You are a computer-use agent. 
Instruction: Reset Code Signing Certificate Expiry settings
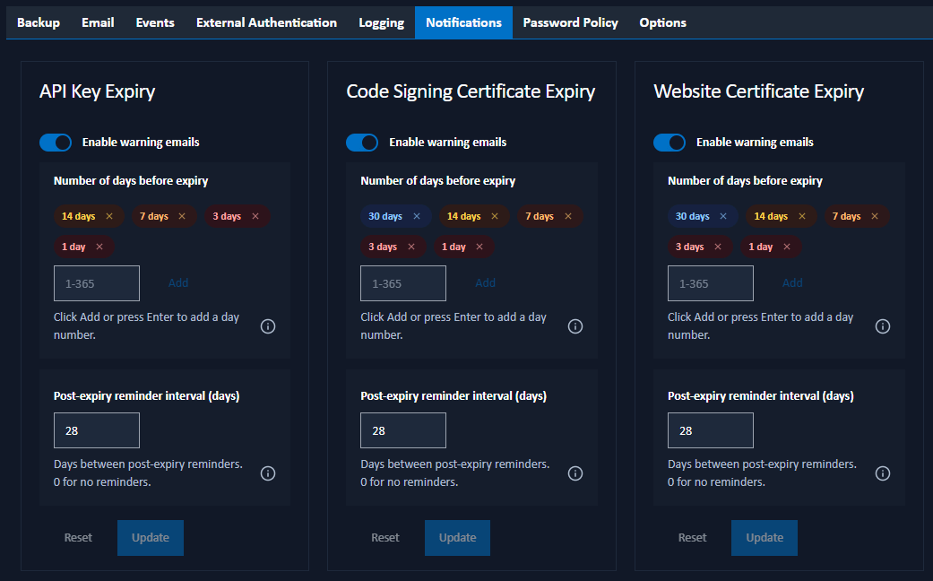pos(385,538)
